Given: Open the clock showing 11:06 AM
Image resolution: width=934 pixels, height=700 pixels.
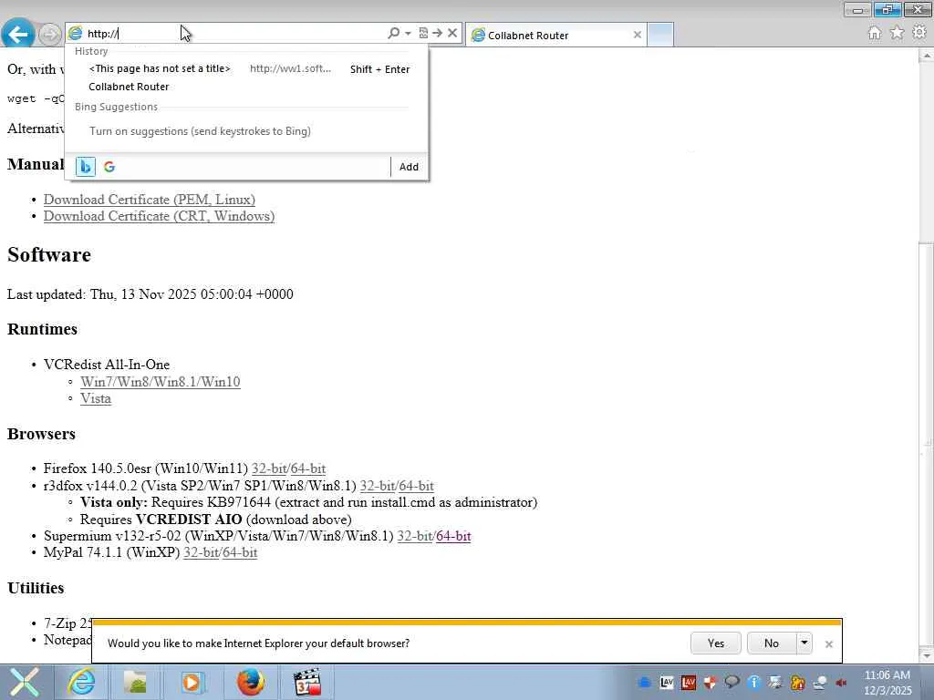Looking at the screenshot, I should [887, 683].
